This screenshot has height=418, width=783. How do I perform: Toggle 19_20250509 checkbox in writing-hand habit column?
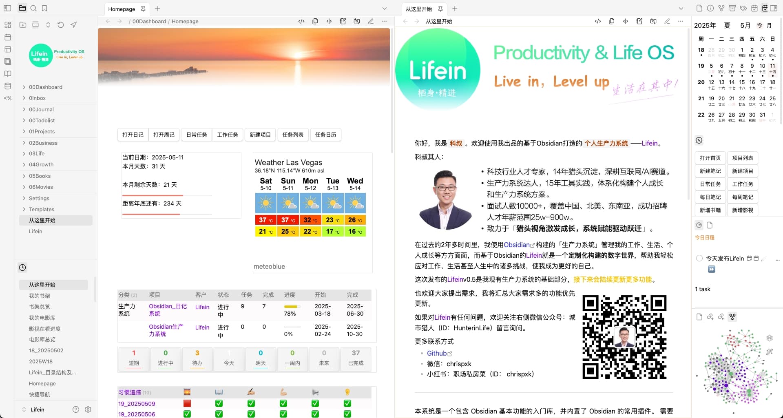pyautogui.click(x=251, y=403)
